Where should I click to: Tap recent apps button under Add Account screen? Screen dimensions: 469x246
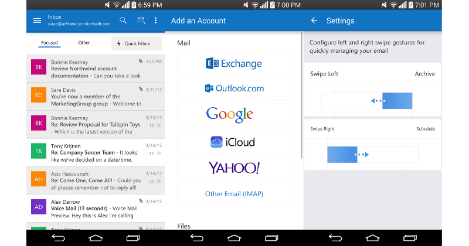tap(271, 238)
